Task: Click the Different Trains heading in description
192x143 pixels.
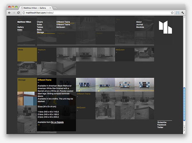Action: [x=44, y=80]
